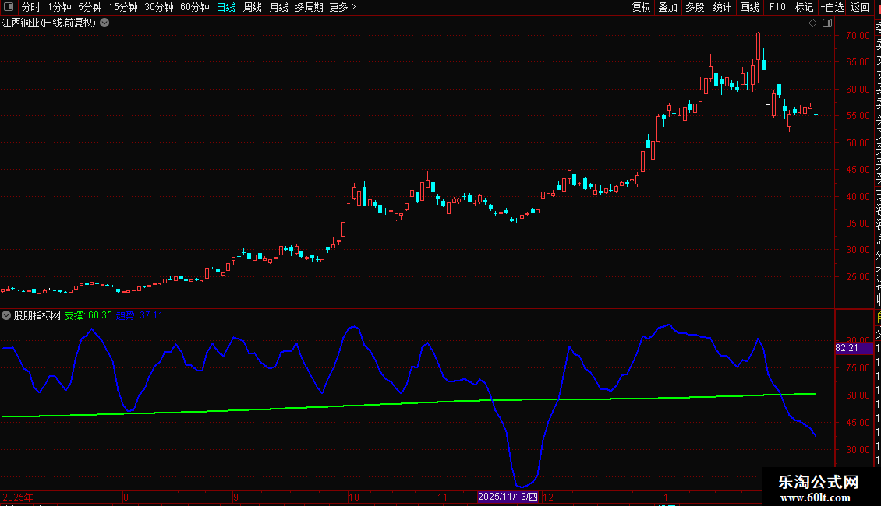Click the diamond icon in chart corner
Viewport: 881px width, 506px height.
pyautogui.click(x=812, y=23)
